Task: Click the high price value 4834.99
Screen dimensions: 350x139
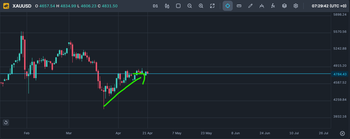Action: (x=68, y=6)
